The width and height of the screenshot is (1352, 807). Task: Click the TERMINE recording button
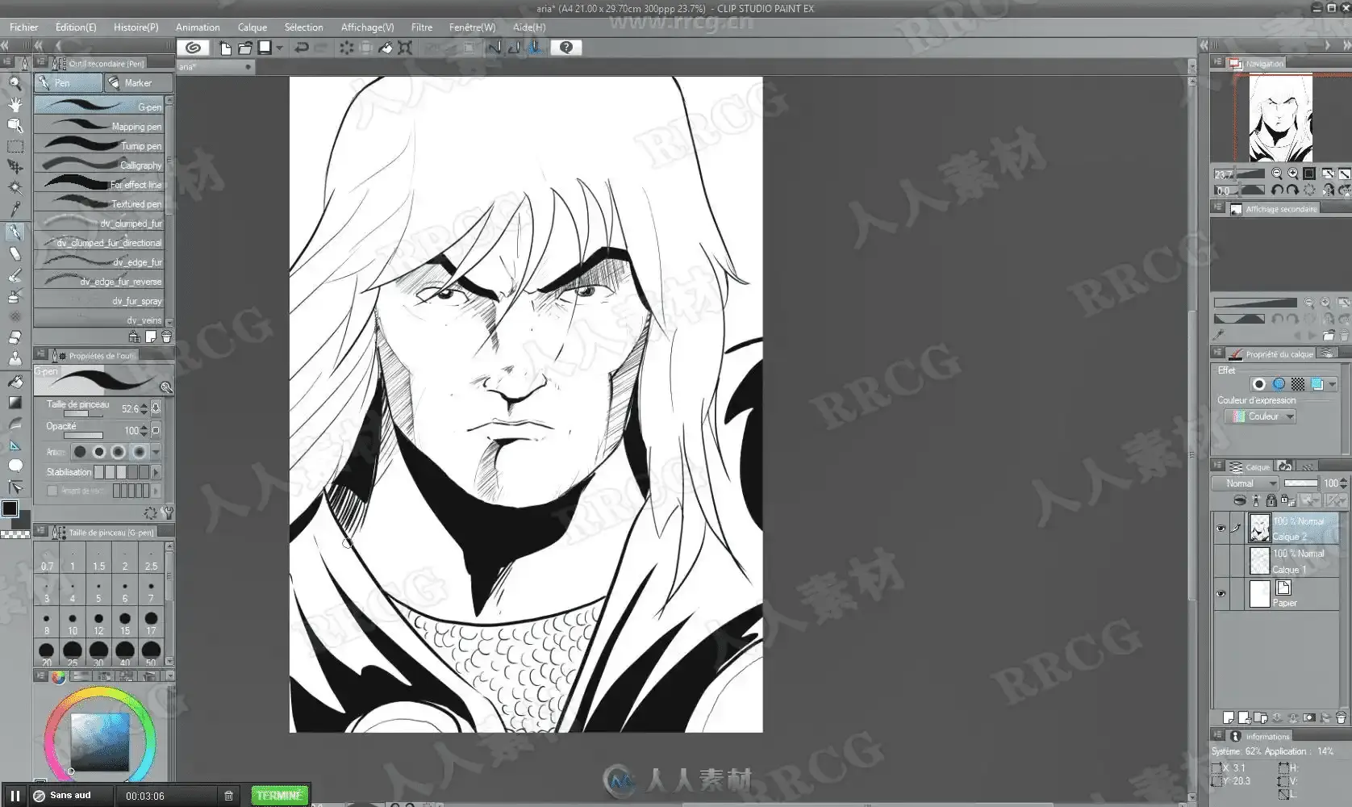click(279, 796)
